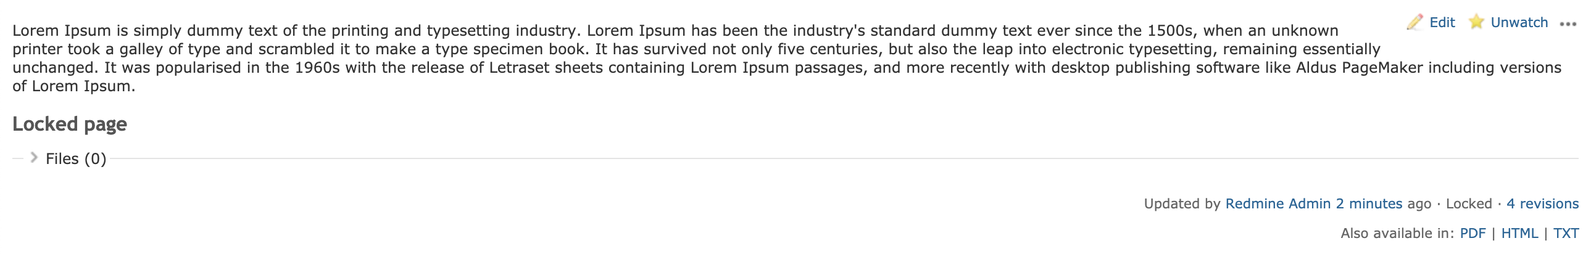Screen dimensions: 1591x254
Task: Click the Locked status text in footer
Action: (1469, 203)
